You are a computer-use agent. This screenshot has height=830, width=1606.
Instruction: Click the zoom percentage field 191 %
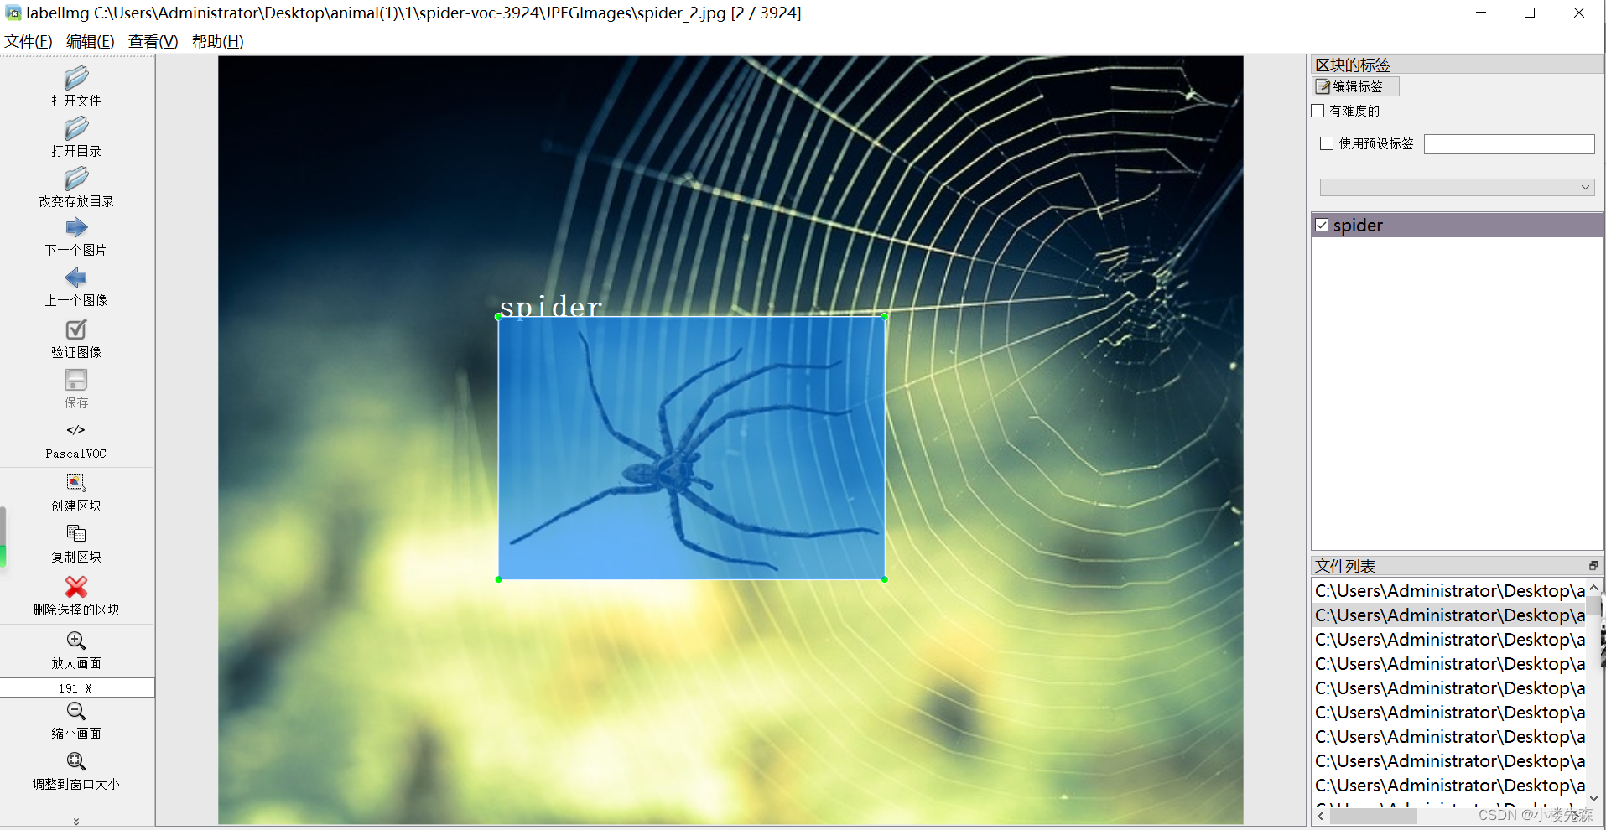click(76, 687)
